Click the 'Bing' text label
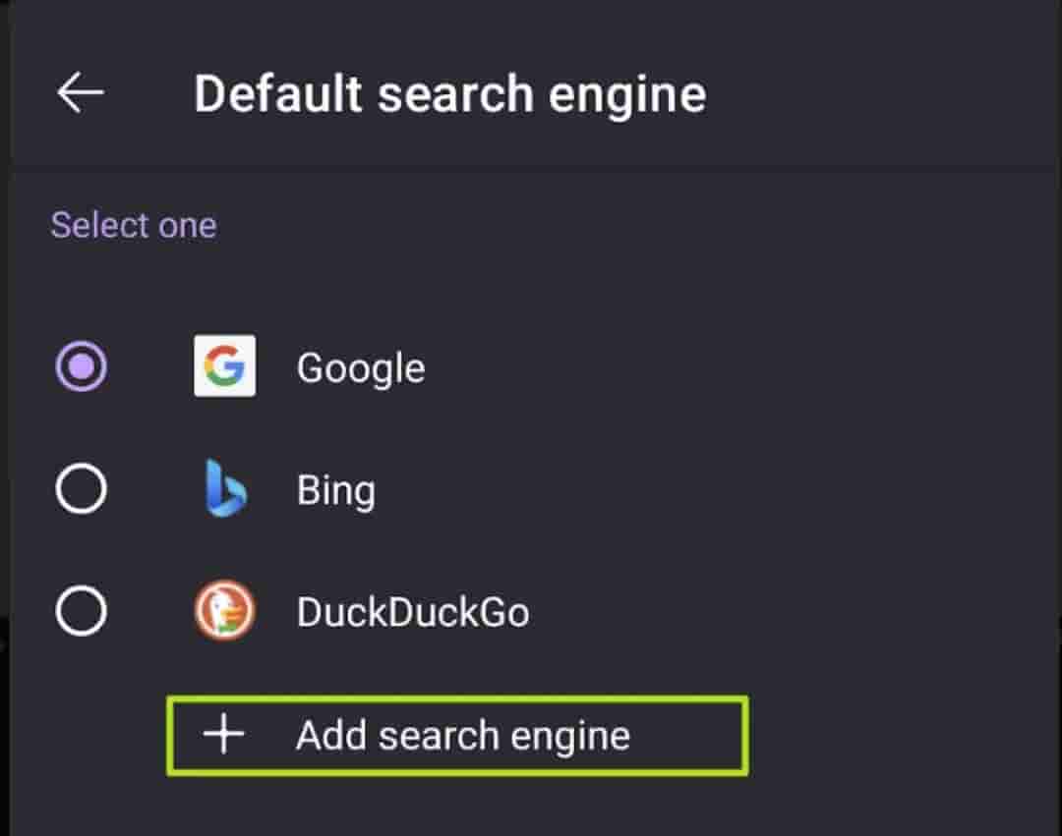Screen dimensions: 1062x836 point(335,490)
